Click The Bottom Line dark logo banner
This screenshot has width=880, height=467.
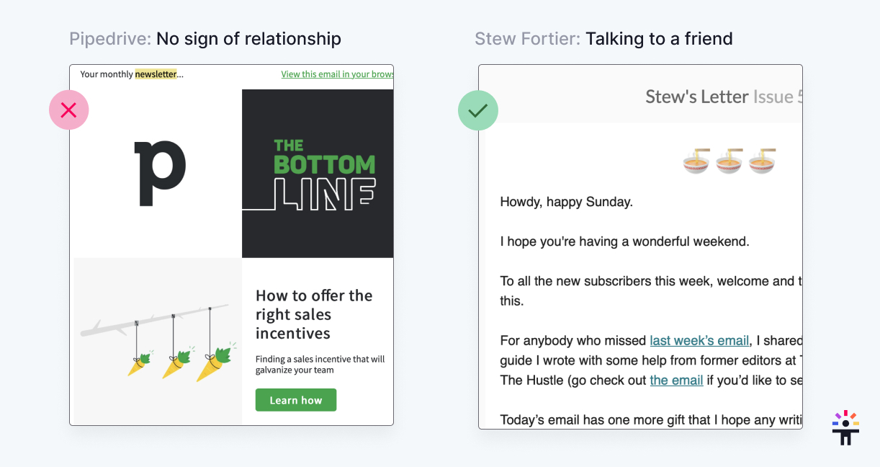point(318,174)
